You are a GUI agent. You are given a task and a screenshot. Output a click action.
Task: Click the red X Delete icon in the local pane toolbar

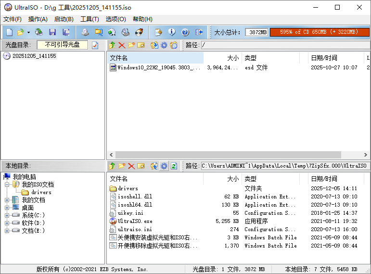pyautogui.click(x=131, y=166)
